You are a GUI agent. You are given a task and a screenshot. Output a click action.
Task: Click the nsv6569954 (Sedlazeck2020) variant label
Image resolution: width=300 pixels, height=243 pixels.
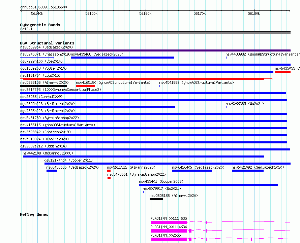click(x=47, y=47)
